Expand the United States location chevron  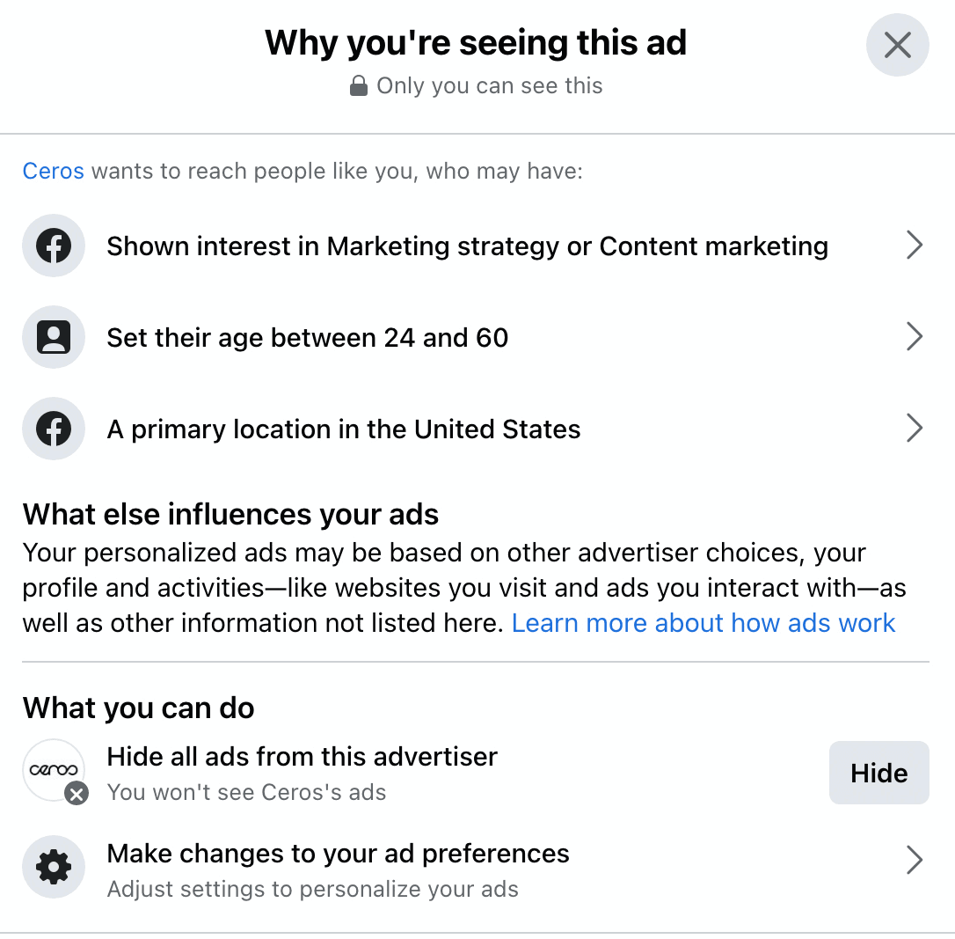[x=915, y=428]
